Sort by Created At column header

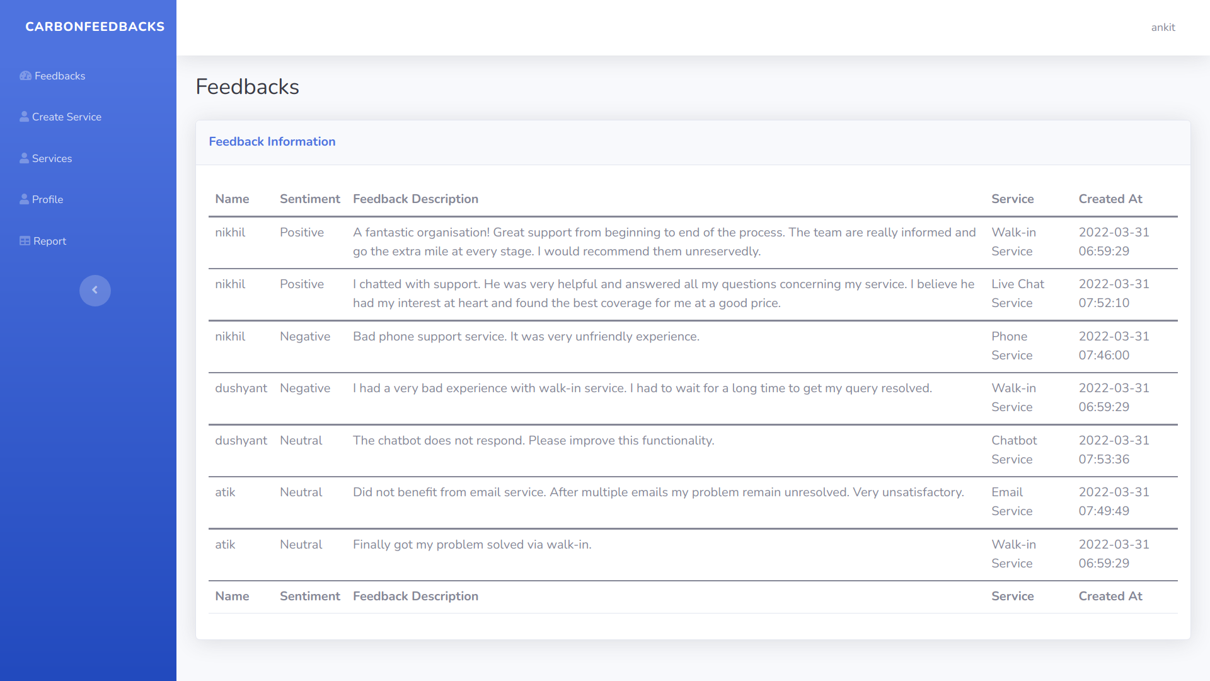tap(1110, 199)
